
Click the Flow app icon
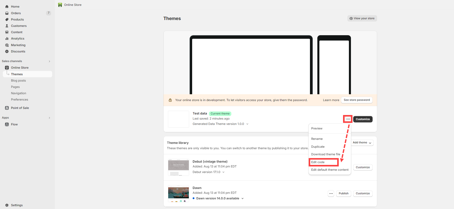(x=7, y=124)
